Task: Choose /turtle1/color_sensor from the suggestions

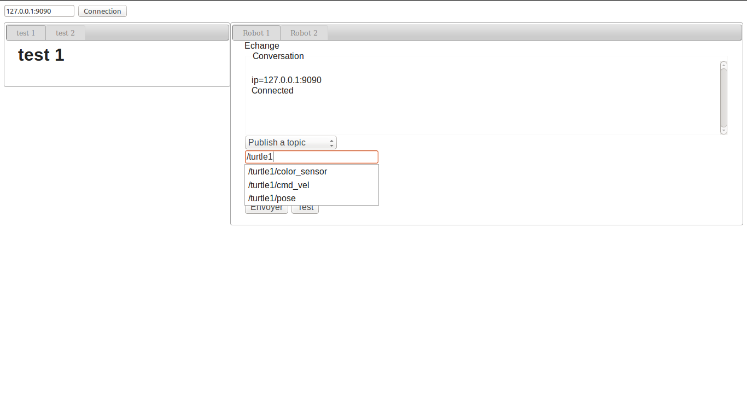Action: point(288,172)
